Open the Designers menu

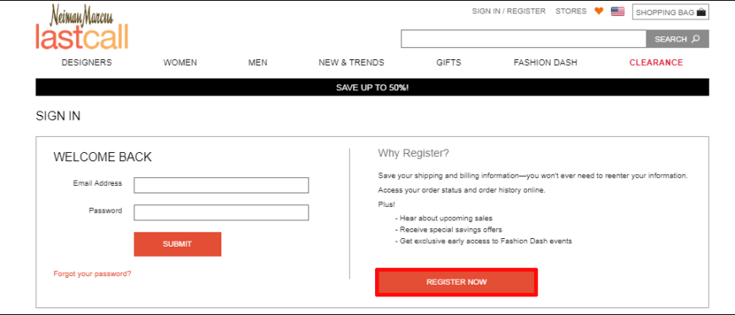[87, 62]
